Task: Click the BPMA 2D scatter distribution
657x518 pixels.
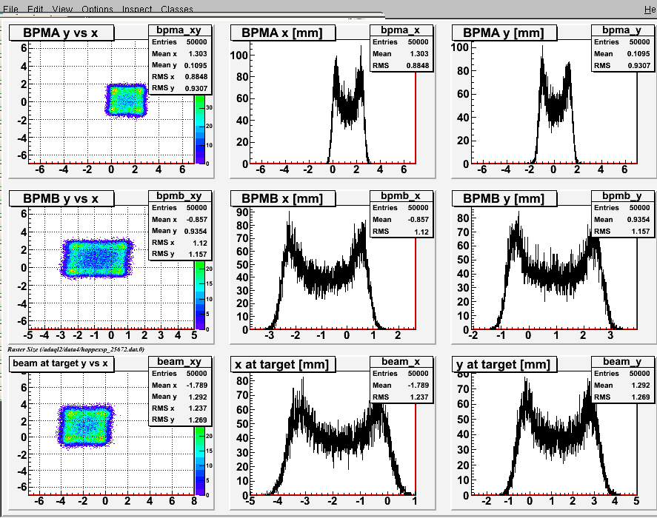Action: point(126,100)
